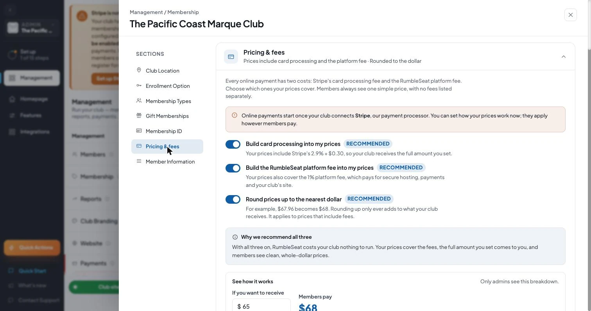Close the Membership management dialog
591x311 pixels.
coord(571,15)
